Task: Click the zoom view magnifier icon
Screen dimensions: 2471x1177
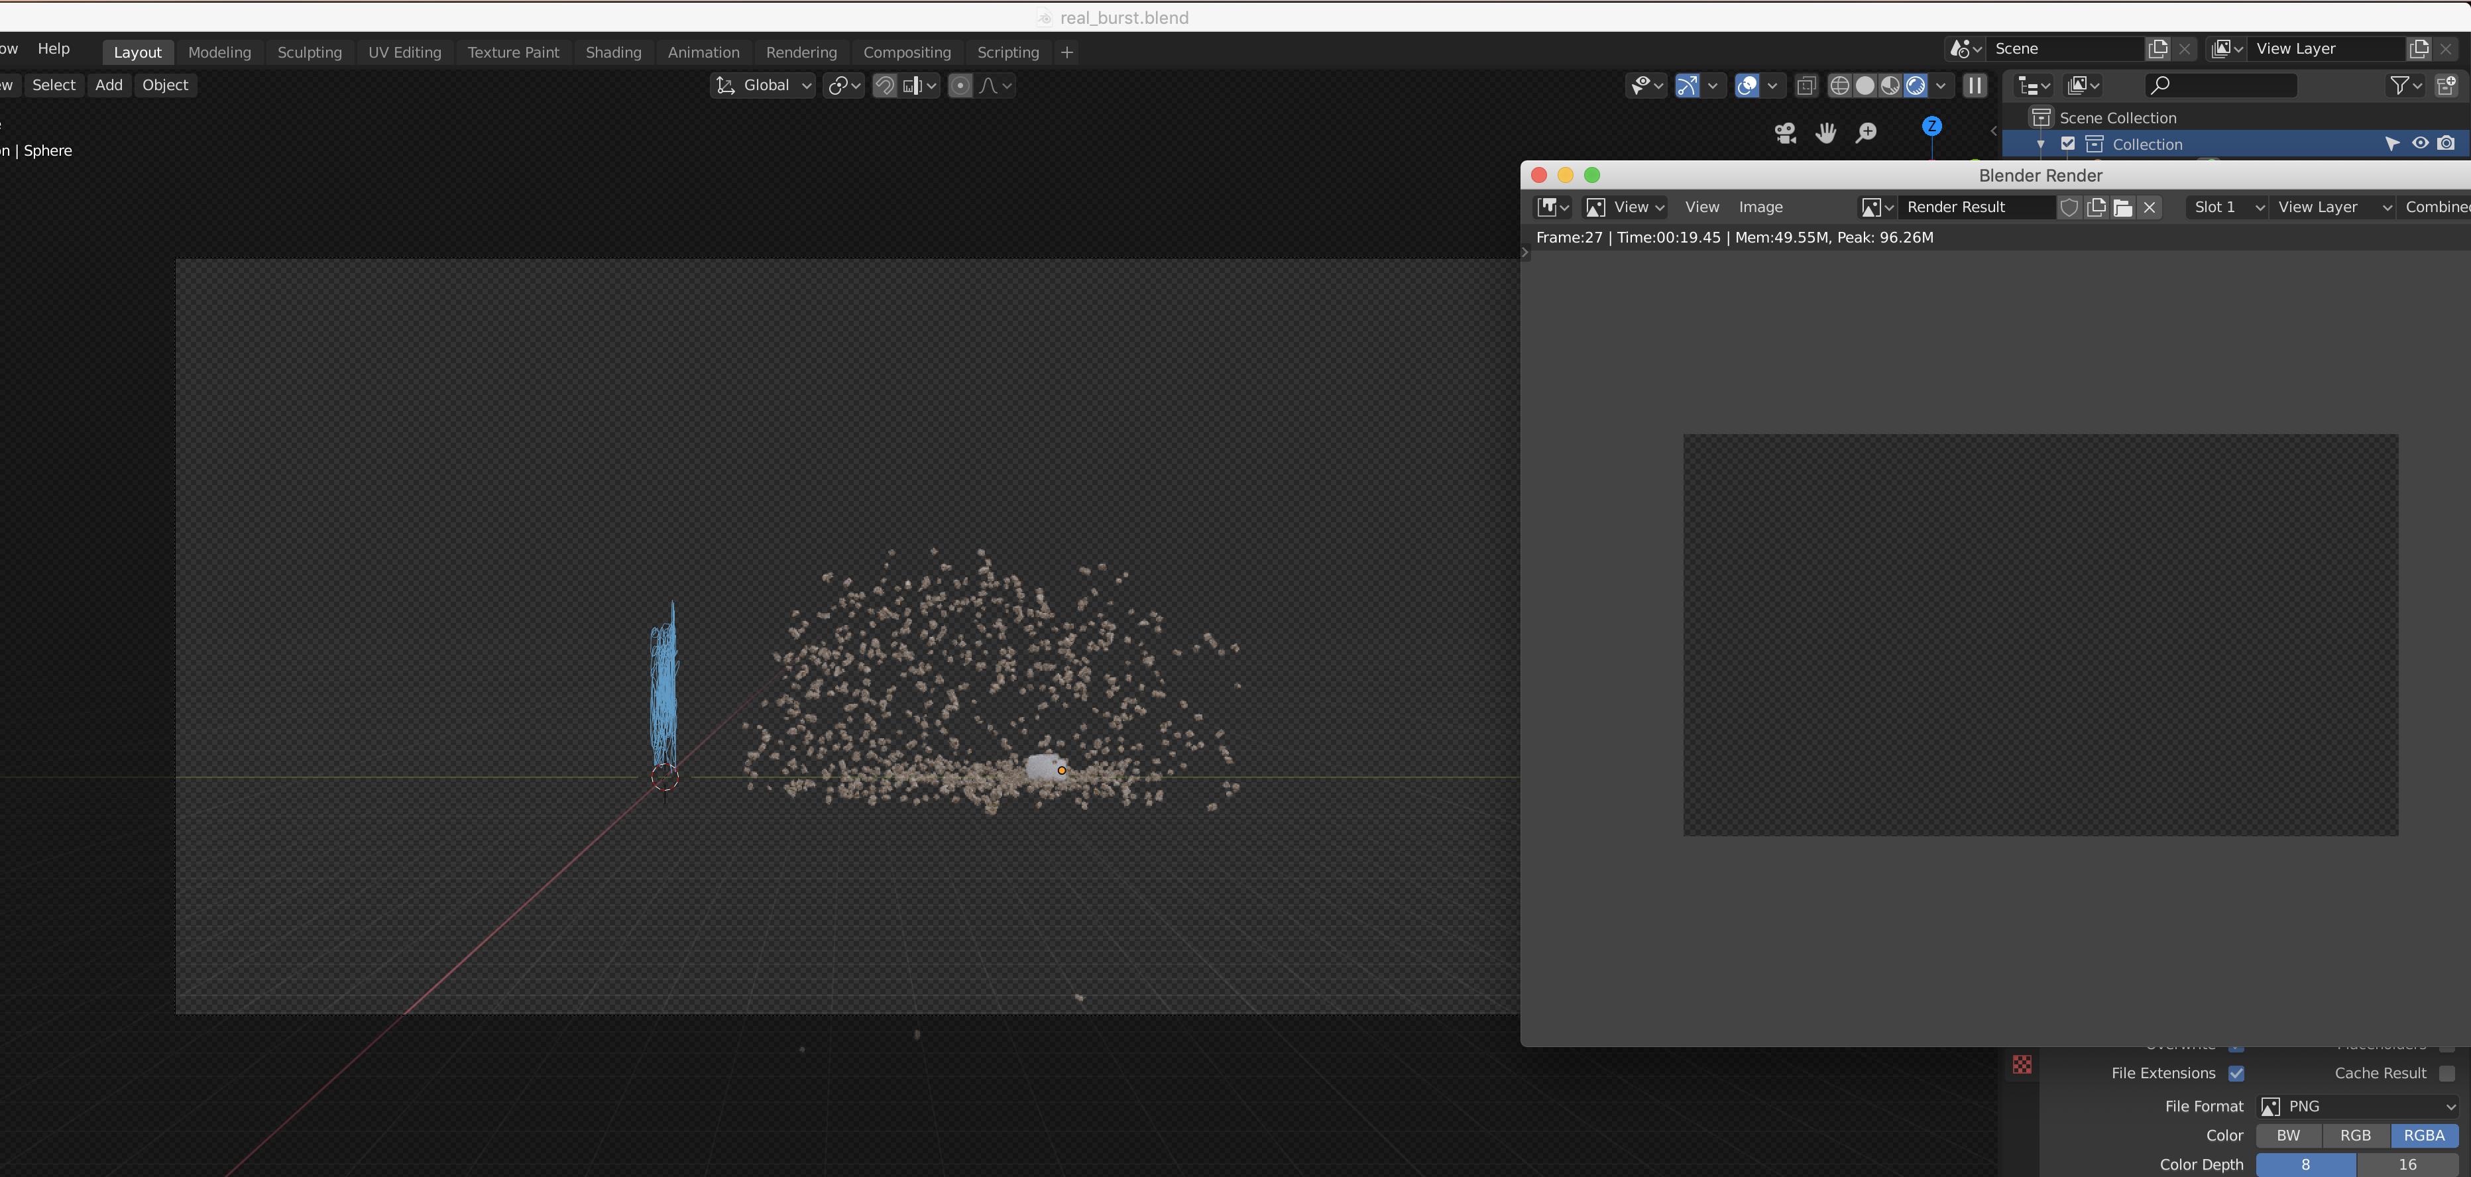Action: 1866,133
